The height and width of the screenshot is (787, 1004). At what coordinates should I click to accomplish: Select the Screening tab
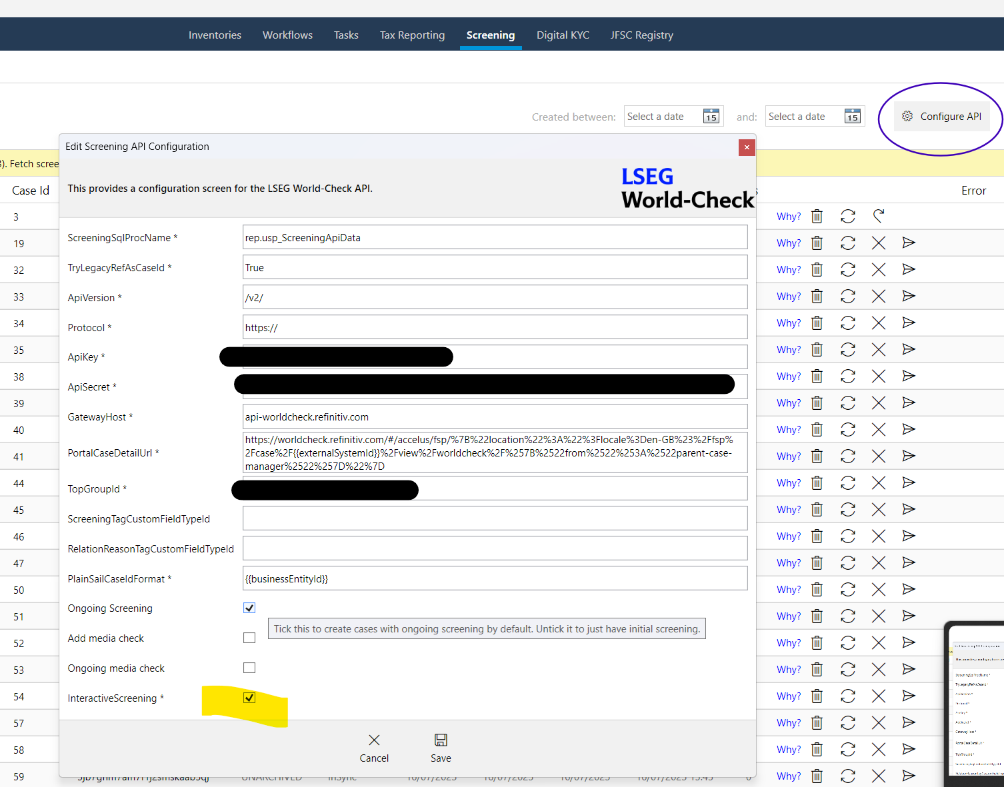coord(491,35)
